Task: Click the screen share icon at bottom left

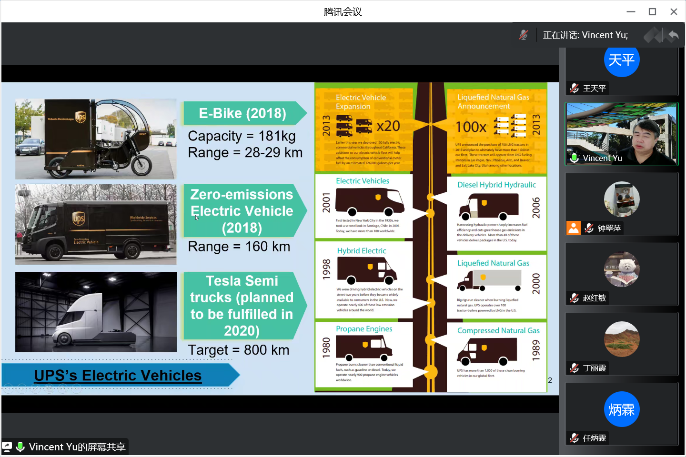Action: pyautogui.click(x=7, y=447)
